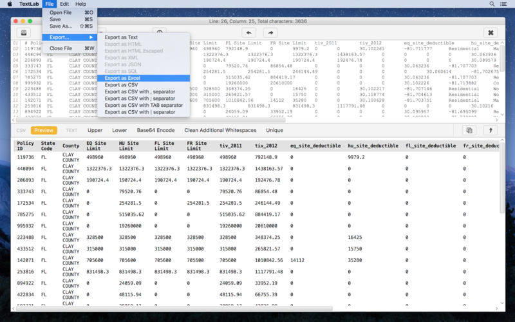Click the editor horizontal scrollbar
The height and width of the screenshot is (322, 515).
(x=151, y=120)
